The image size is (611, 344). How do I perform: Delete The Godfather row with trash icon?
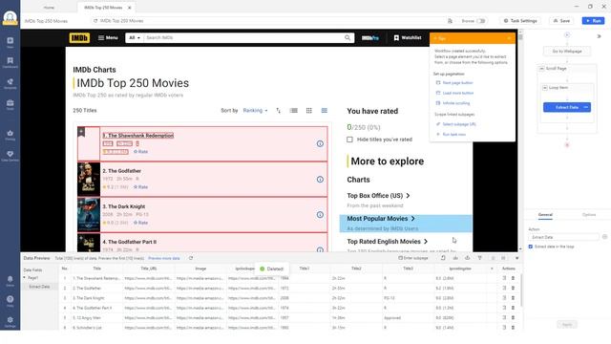(513, 289)
